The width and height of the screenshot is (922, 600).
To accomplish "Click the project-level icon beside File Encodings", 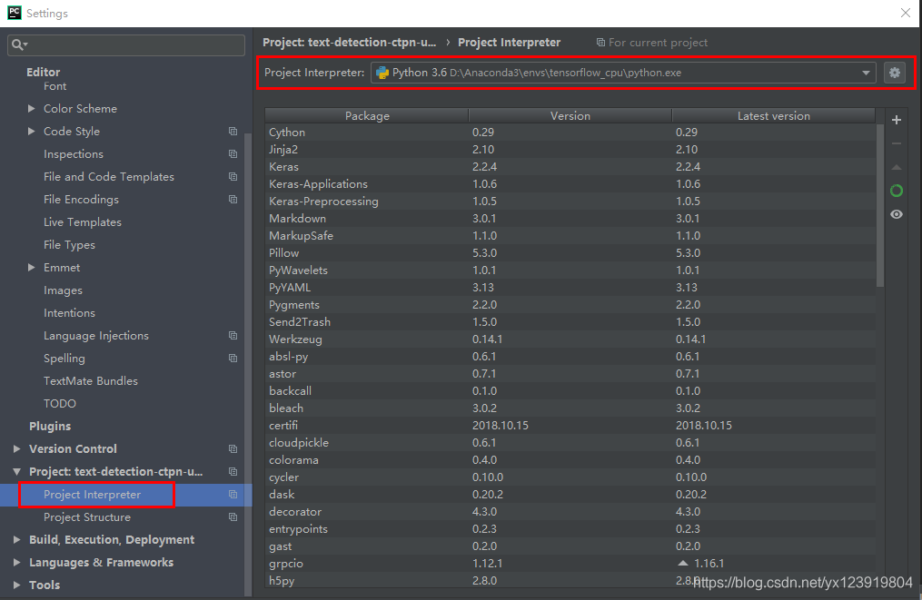I will click(x=233, y=199).
